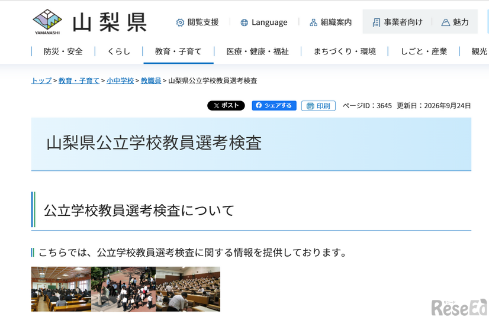Select the くらし menu item

(118, 51)
